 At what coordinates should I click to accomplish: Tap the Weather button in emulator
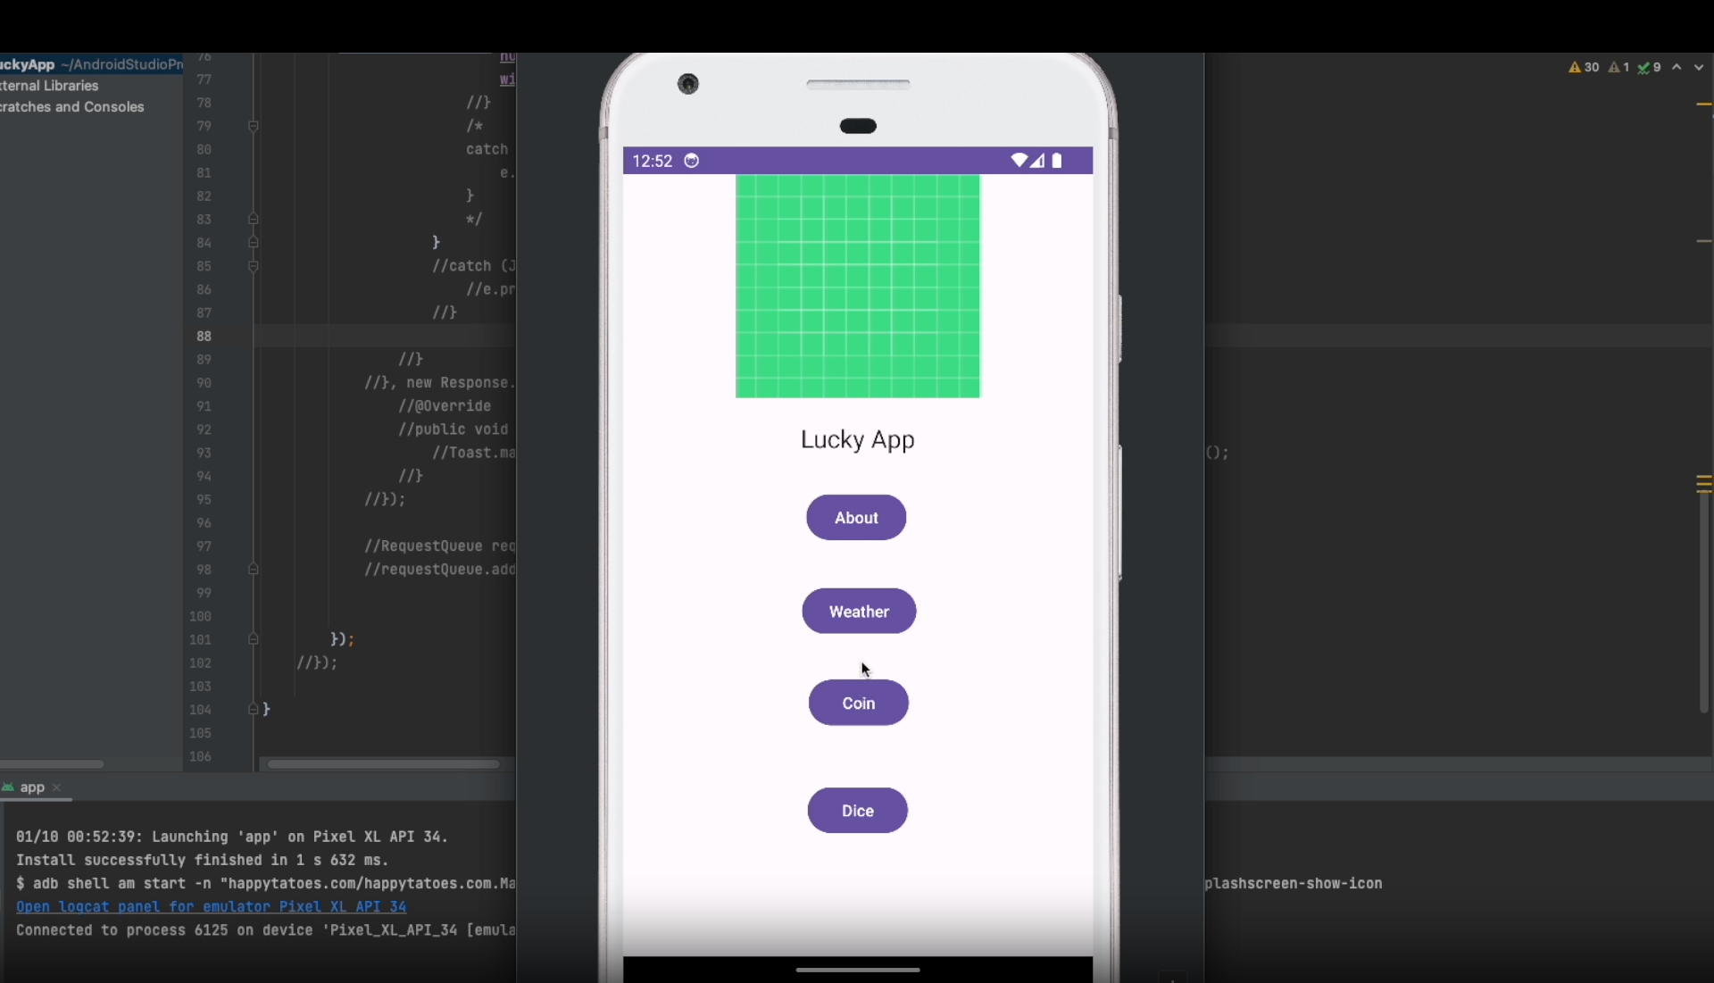[x=859, y=612]
